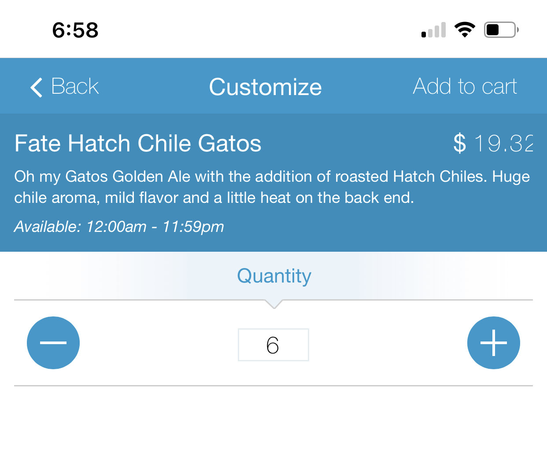Tap the divider line below quantity controls
Screen dimensions: 547x459
pyautogui.click(x=273, y=386)
